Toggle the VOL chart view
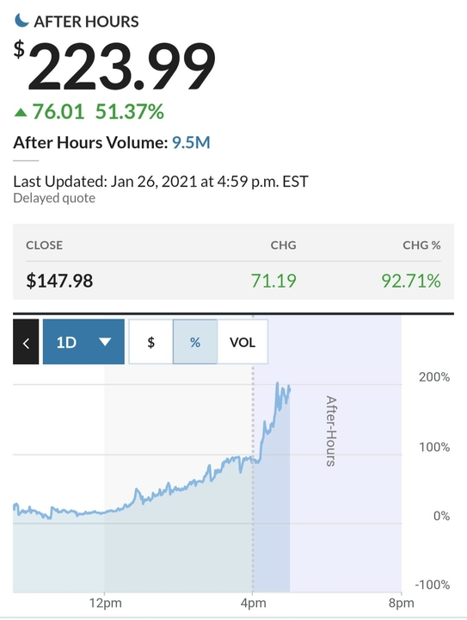The height and width of the screenshot is (620, 467). tap(243, 342)
